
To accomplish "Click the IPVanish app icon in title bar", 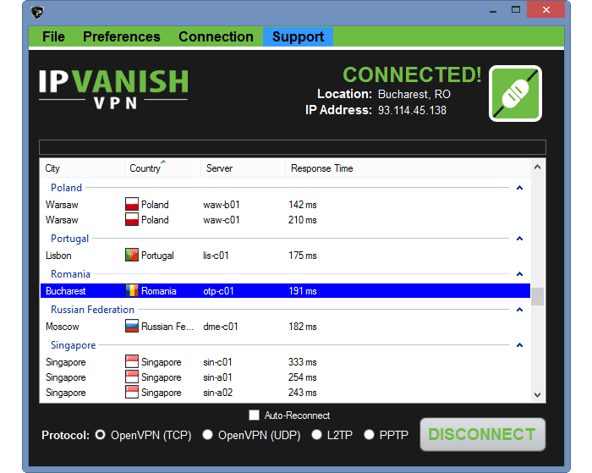I will (37, 12).
